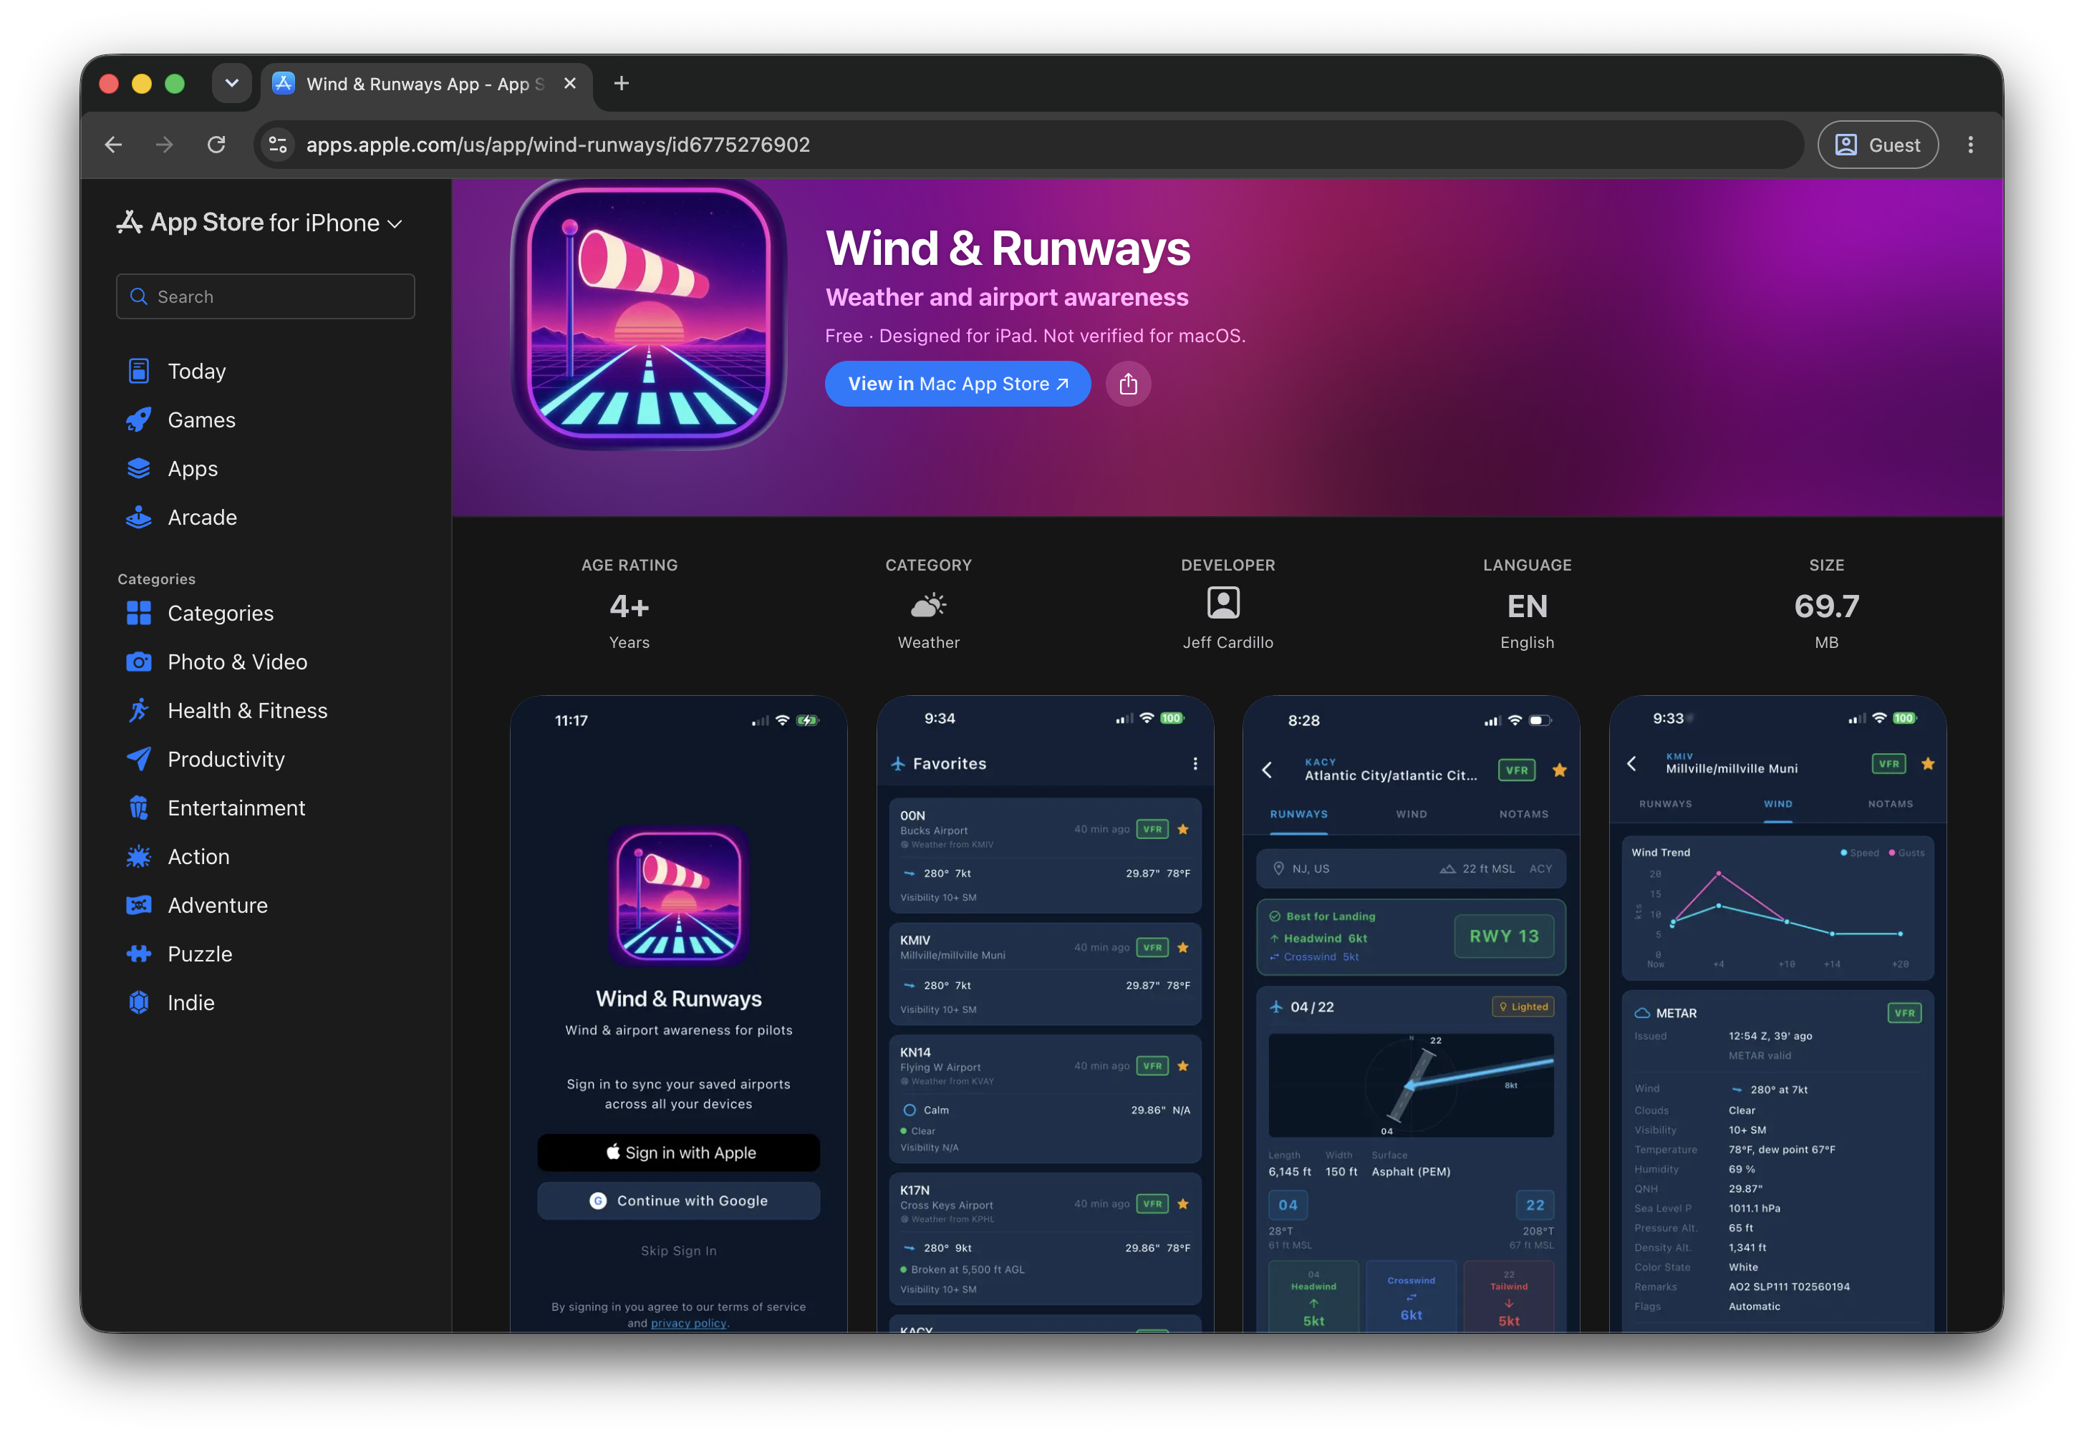Click the Adventure sidebar label

pyautogui.click(x=217, y=904)
